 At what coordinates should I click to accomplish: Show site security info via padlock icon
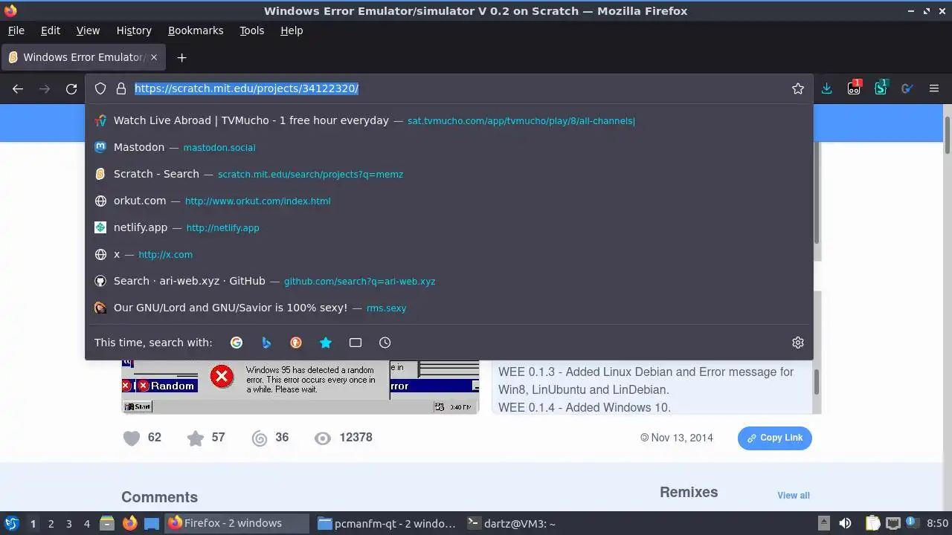pos(121,88)
